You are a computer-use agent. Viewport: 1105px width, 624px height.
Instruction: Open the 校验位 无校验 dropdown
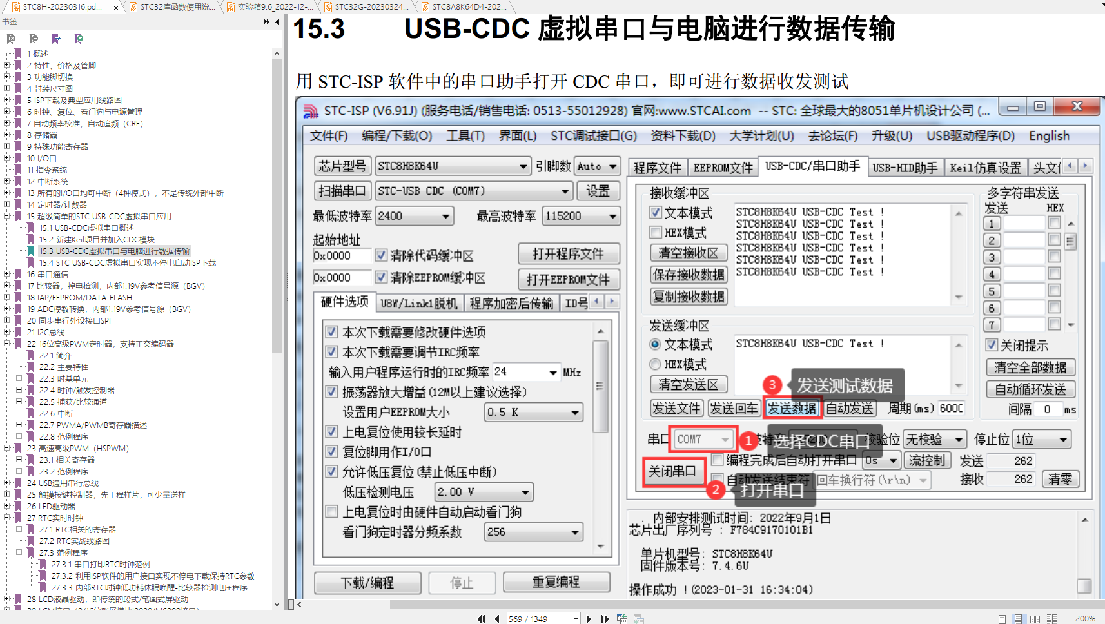(x=959, y=440)
